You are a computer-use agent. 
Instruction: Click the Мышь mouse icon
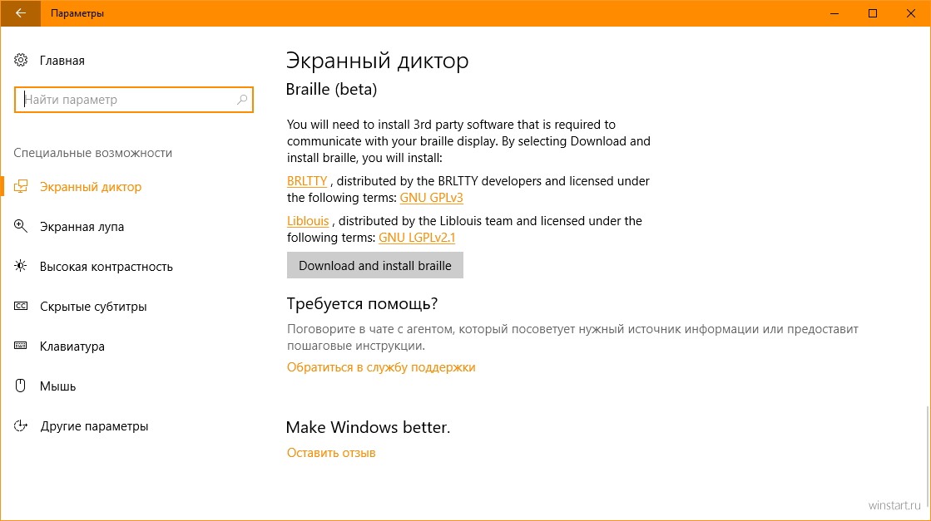pos(21,386)
